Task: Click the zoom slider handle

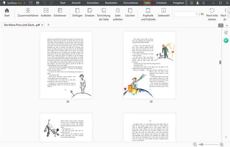Action: click(201, 144)
